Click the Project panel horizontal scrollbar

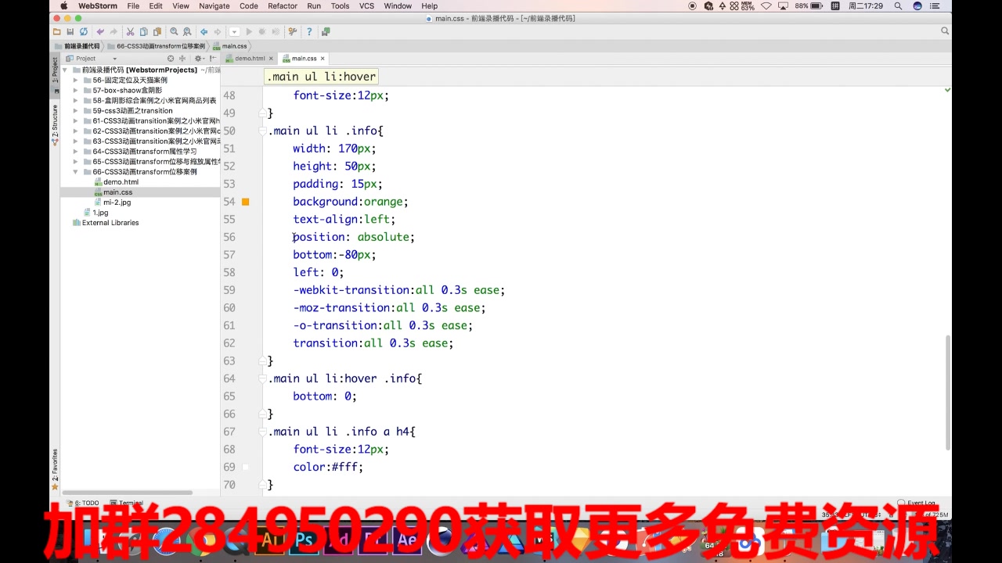tap(128, 493)
